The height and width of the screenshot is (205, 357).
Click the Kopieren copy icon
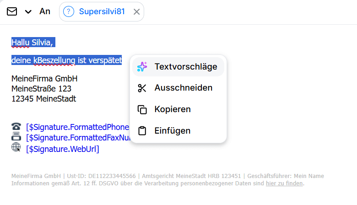[x=142, y=109]
